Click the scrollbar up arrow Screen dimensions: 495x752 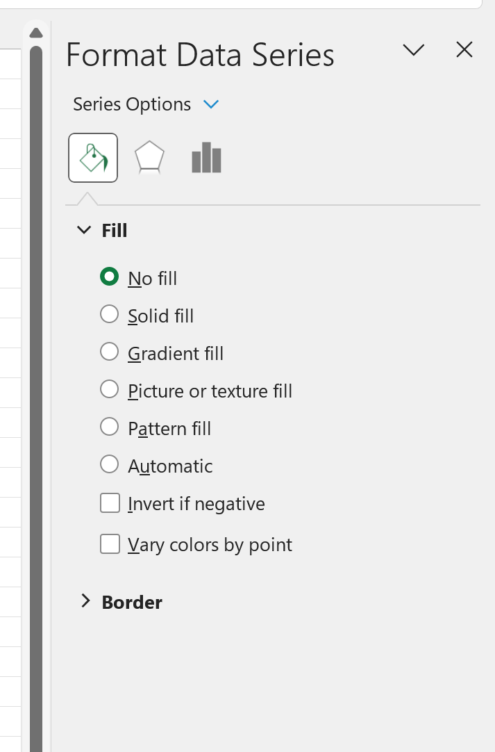pos(36,33)
